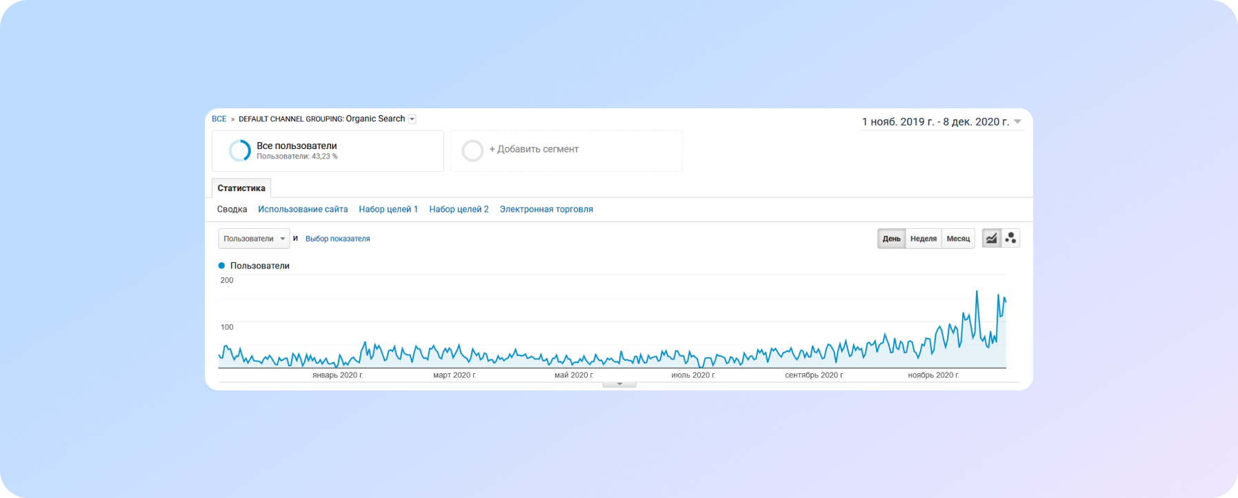Click the 100 y-axis value
Viewport: 1238px width, 498px height.
[x=227, y=327]
